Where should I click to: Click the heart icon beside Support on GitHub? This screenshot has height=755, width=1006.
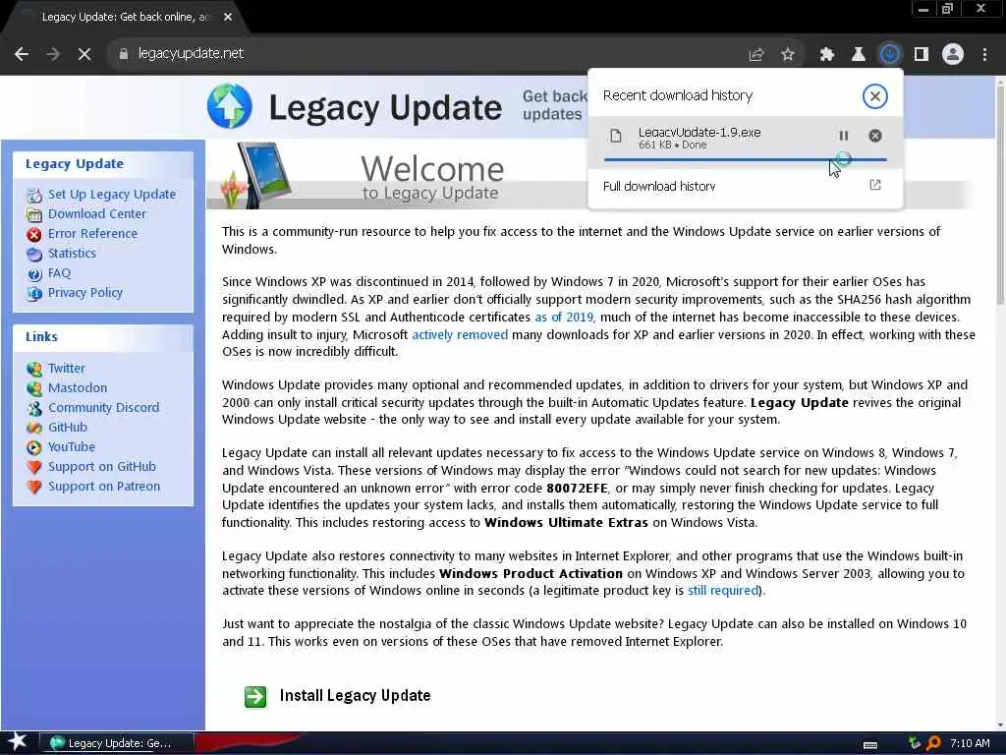34,468
